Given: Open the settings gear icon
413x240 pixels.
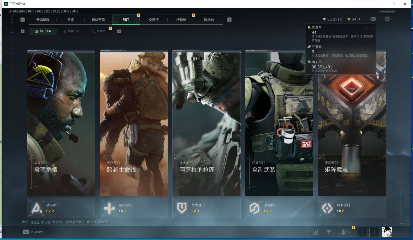Looking at the screenshot, I should [387, 19].
